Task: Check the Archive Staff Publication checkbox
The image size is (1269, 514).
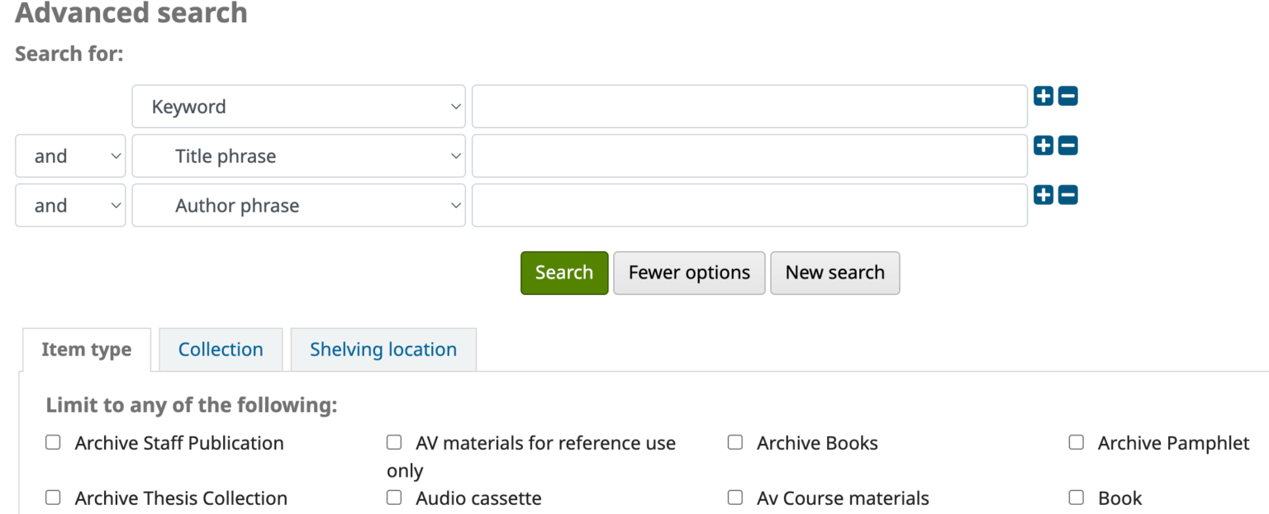Action: [x=53, y=442]
